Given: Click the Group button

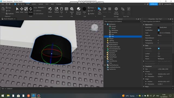Looking at the screenshot, I should (91, 8).
